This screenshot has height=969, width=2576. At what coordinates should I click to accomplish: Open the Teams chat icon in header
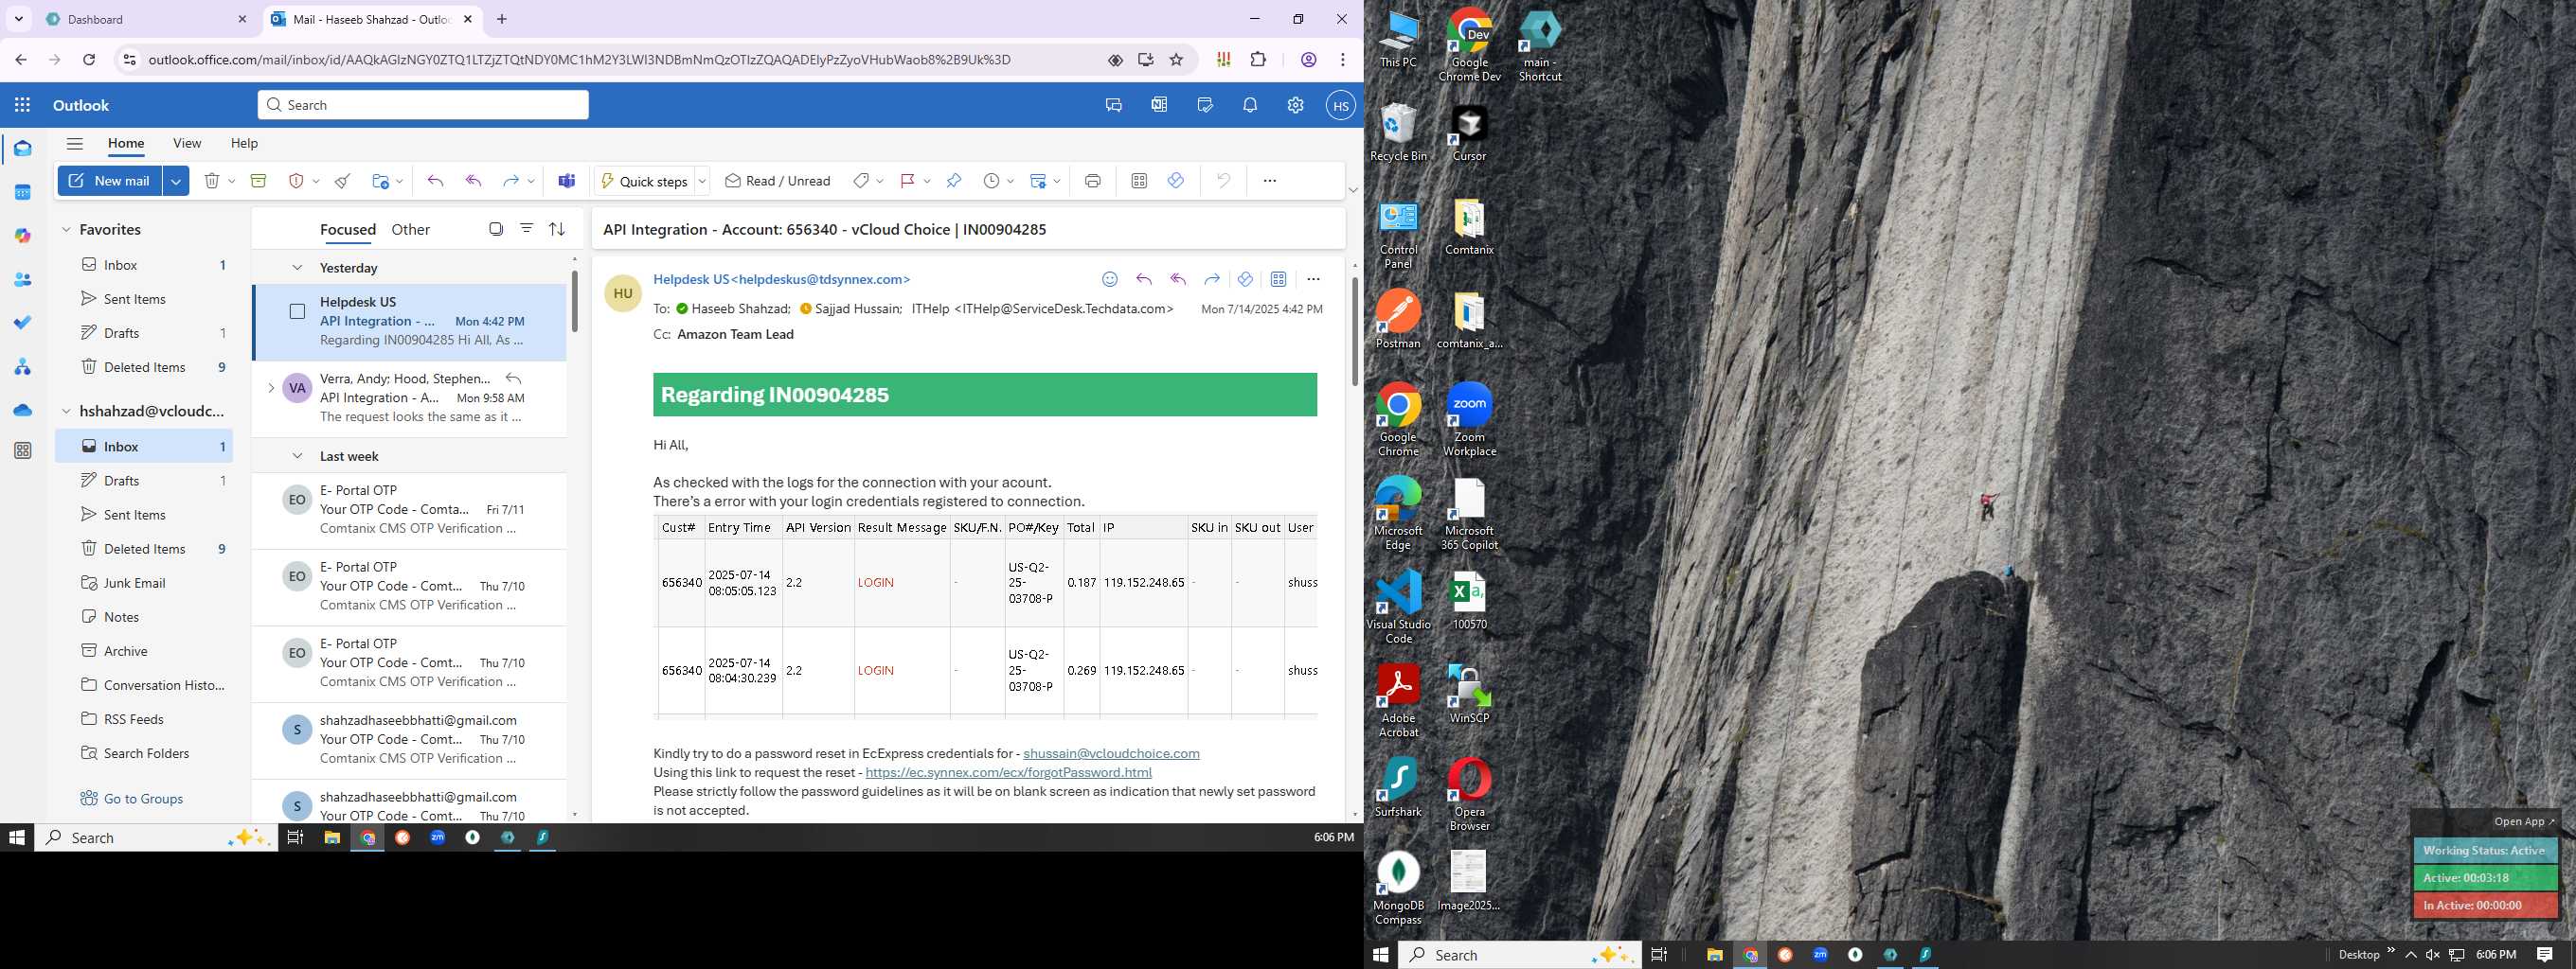[x=1114, y=105]
